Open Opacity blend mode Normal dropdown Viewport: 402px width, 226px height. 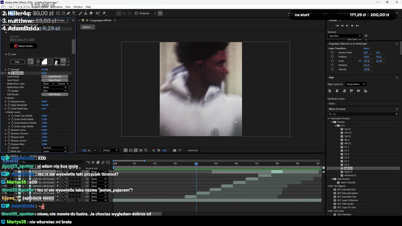[x=55, y=148]
